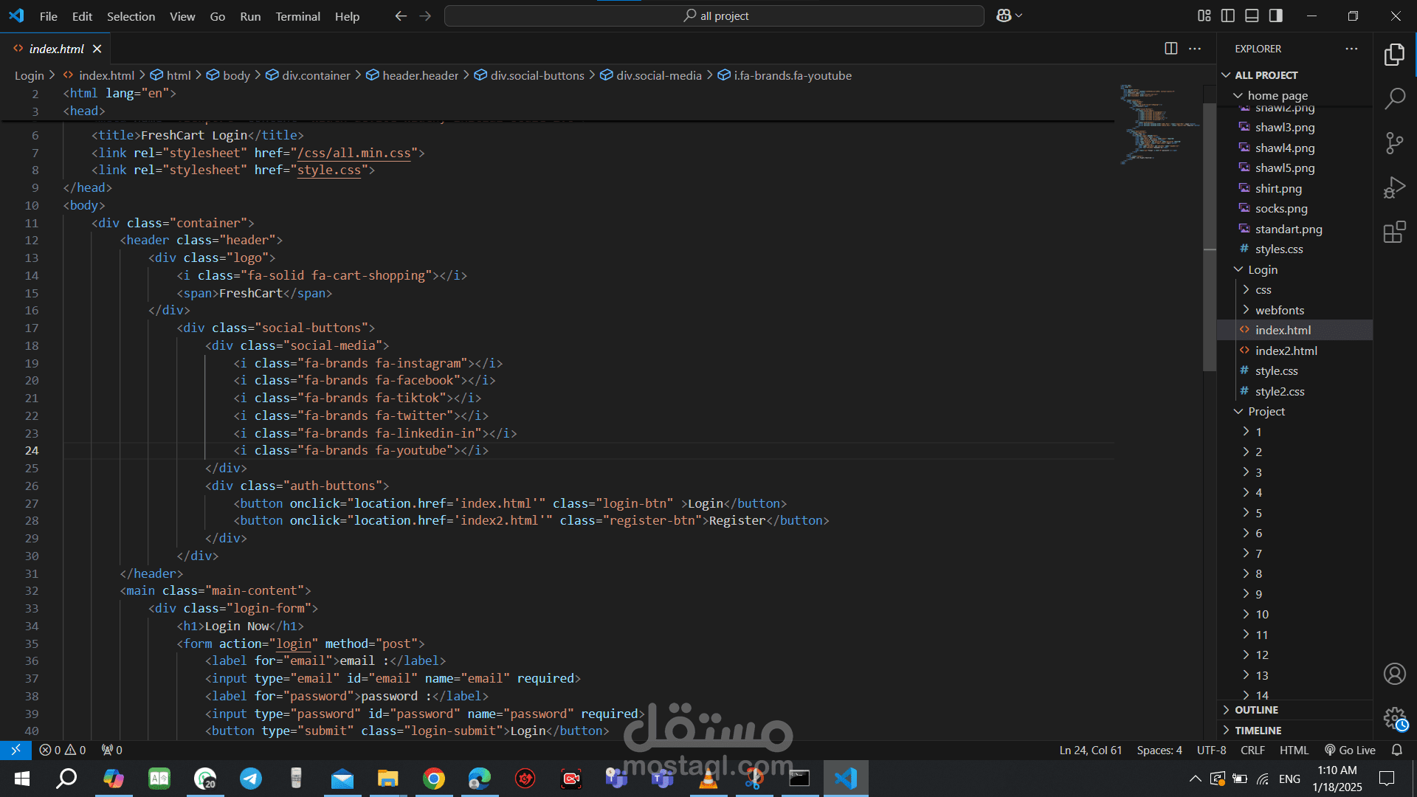Open the Source Control view
1417x797 pixels.
pyautogui.click(x=1394, y=143)
